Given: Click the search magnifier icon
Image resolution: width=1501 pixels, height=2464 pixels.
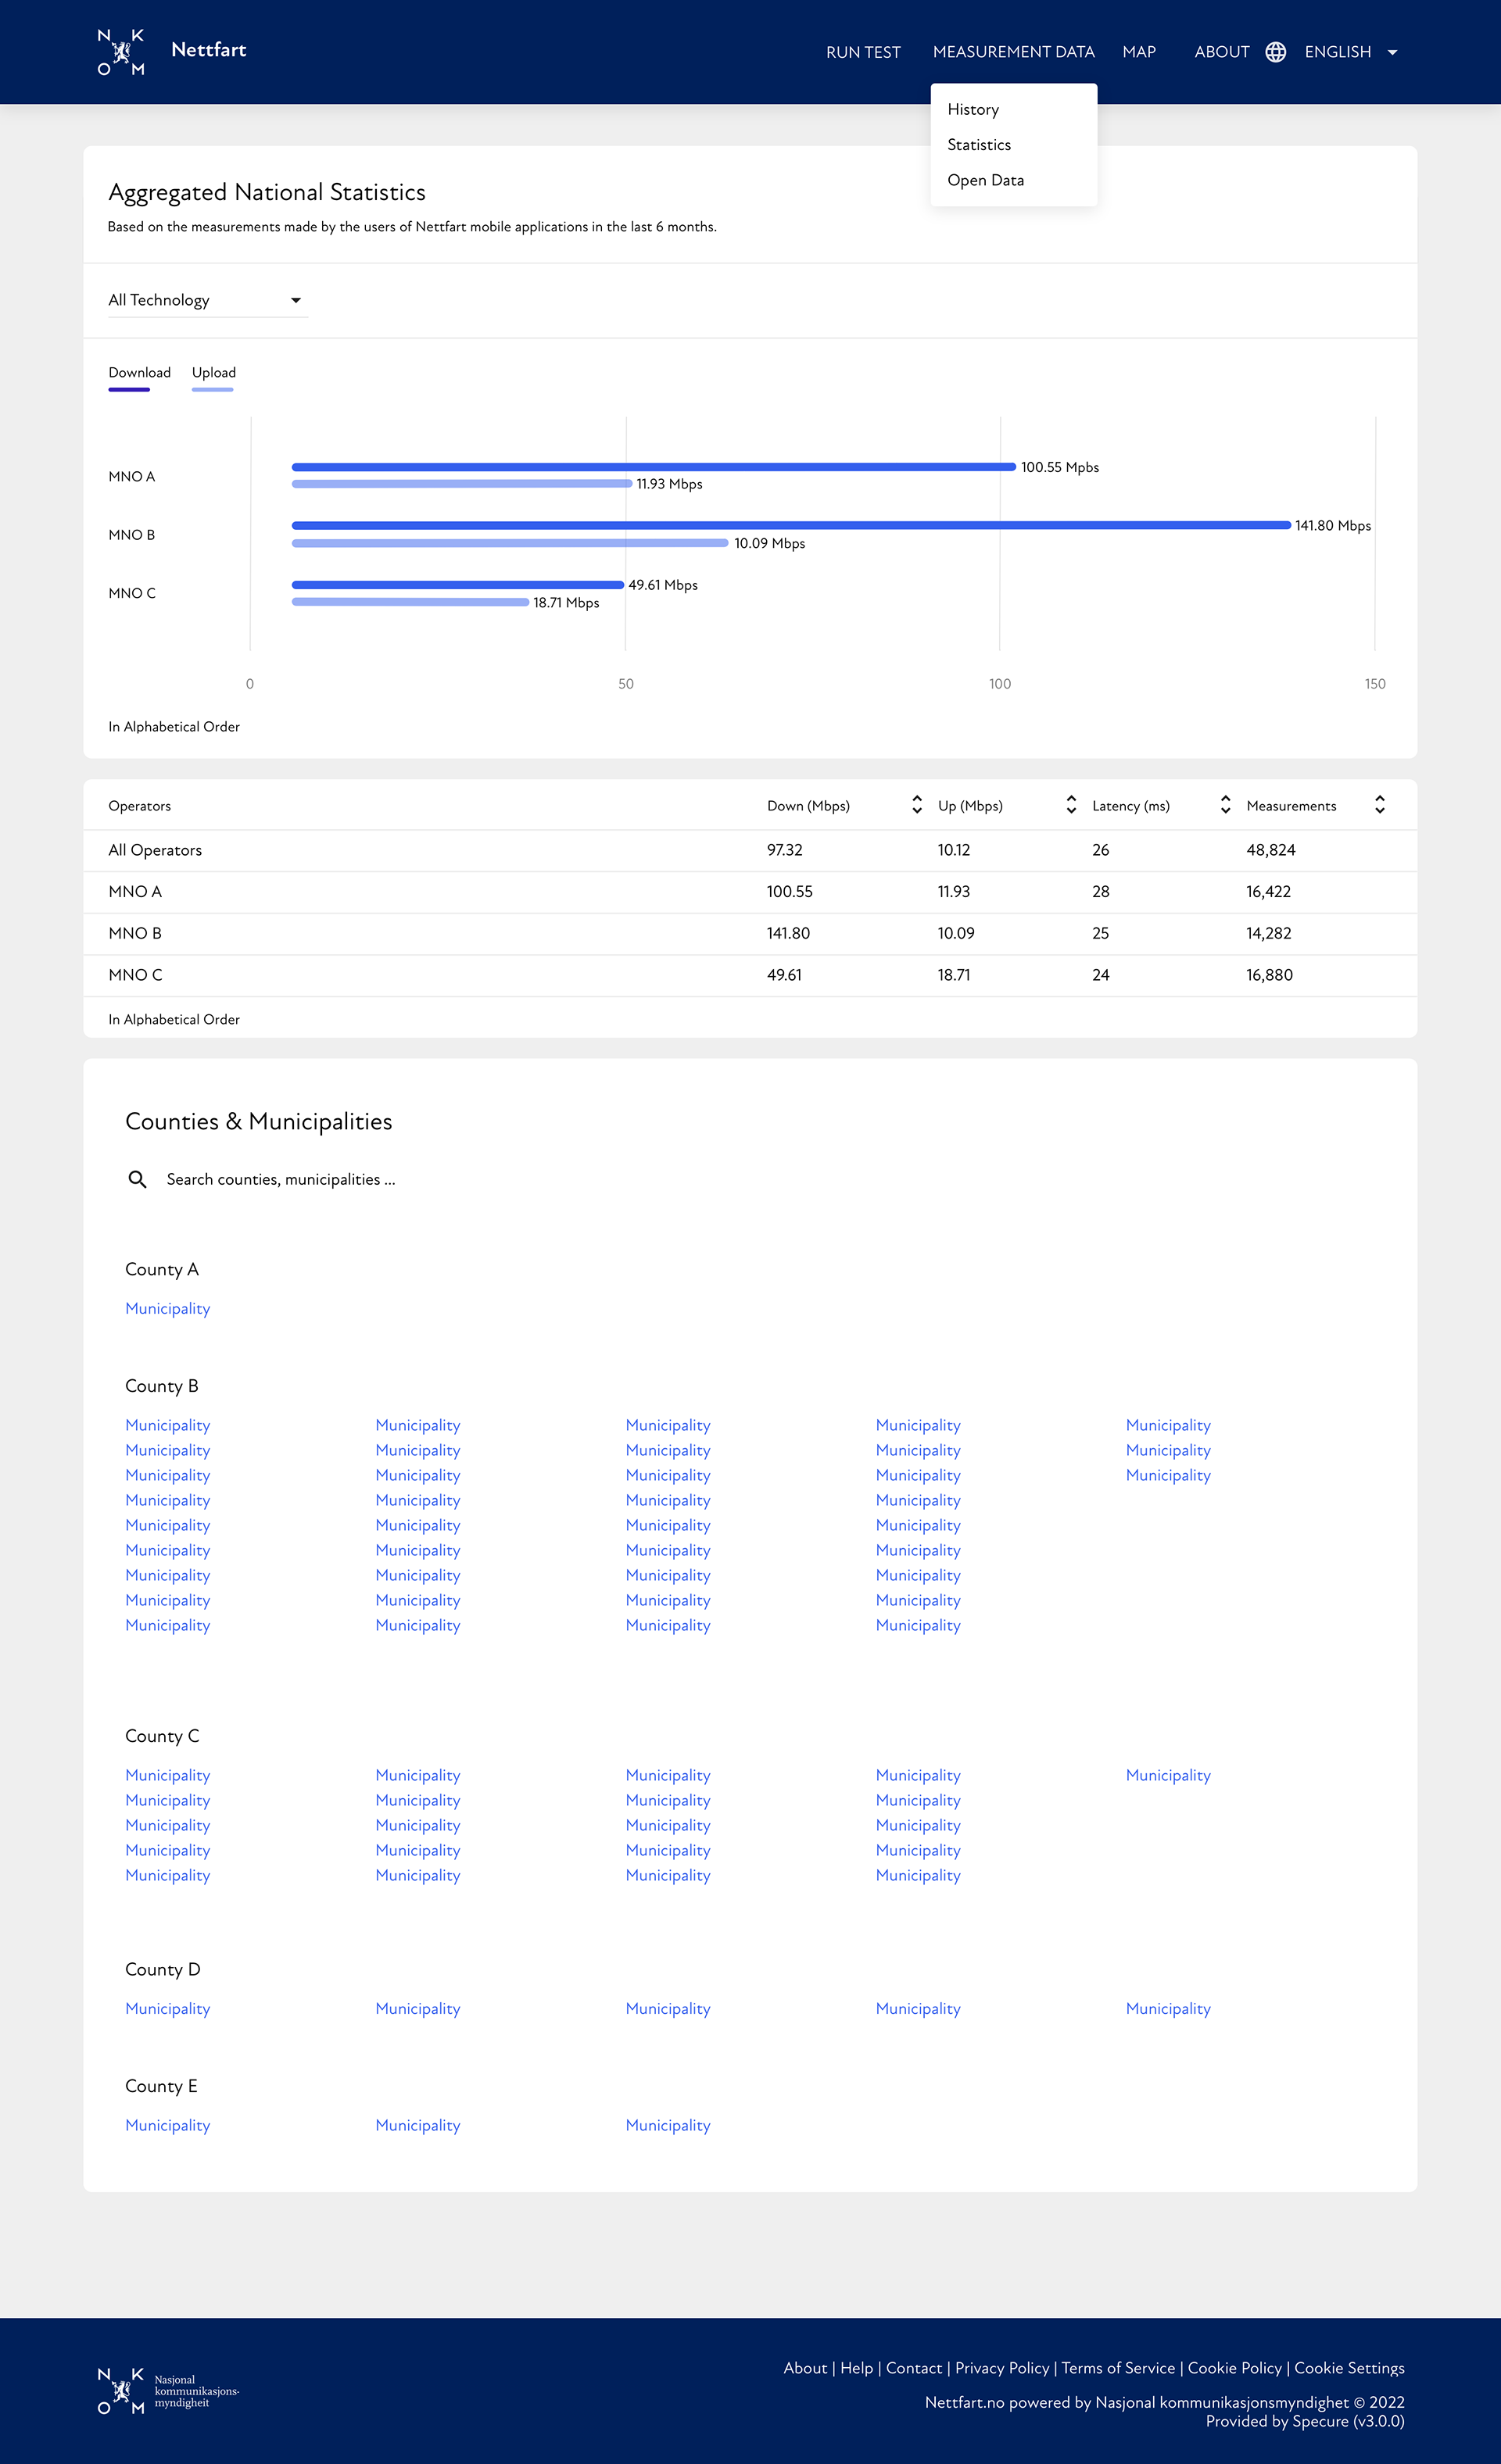Looking at the screenshot, I should [x=137, y=1180].
